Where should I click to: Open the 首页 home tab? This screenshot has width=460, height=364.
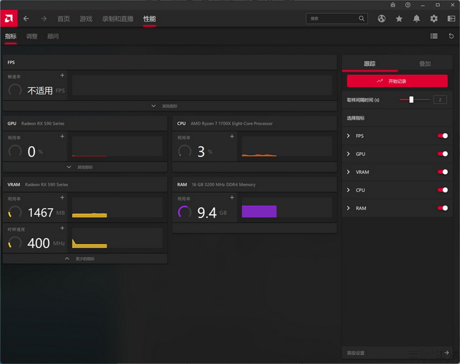pyautogui.click(x=64, y=19)
